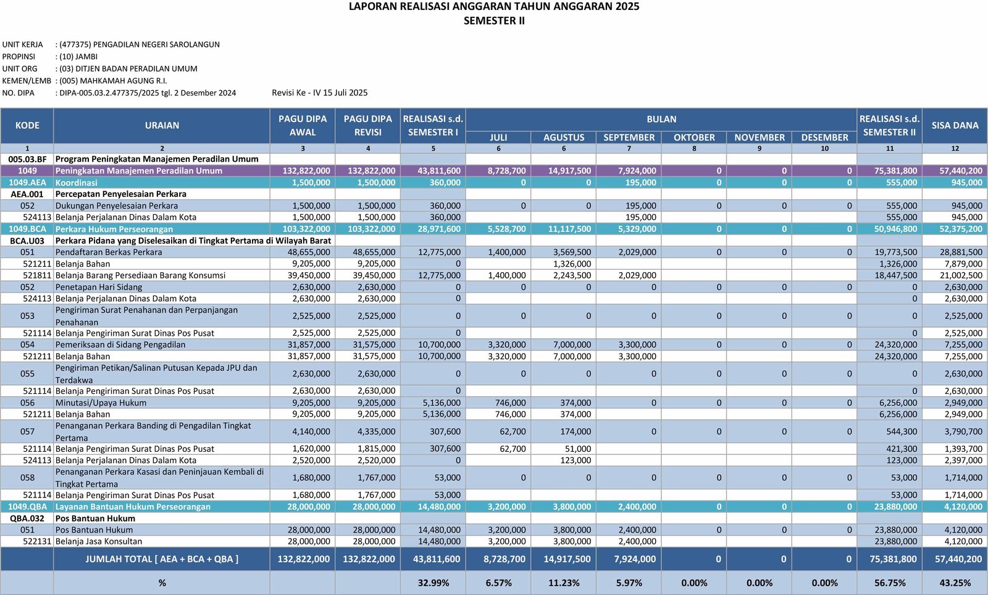Select the BULAN merged header cell
This screenshot has width=988, height=595.
pos(661,119)
